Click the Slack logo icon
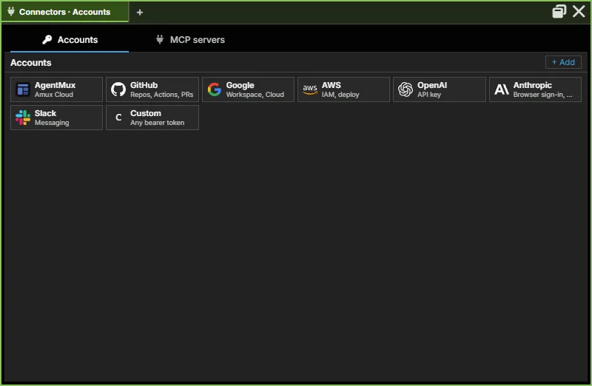This screenshot has height=386, width=592. point(23,118)
